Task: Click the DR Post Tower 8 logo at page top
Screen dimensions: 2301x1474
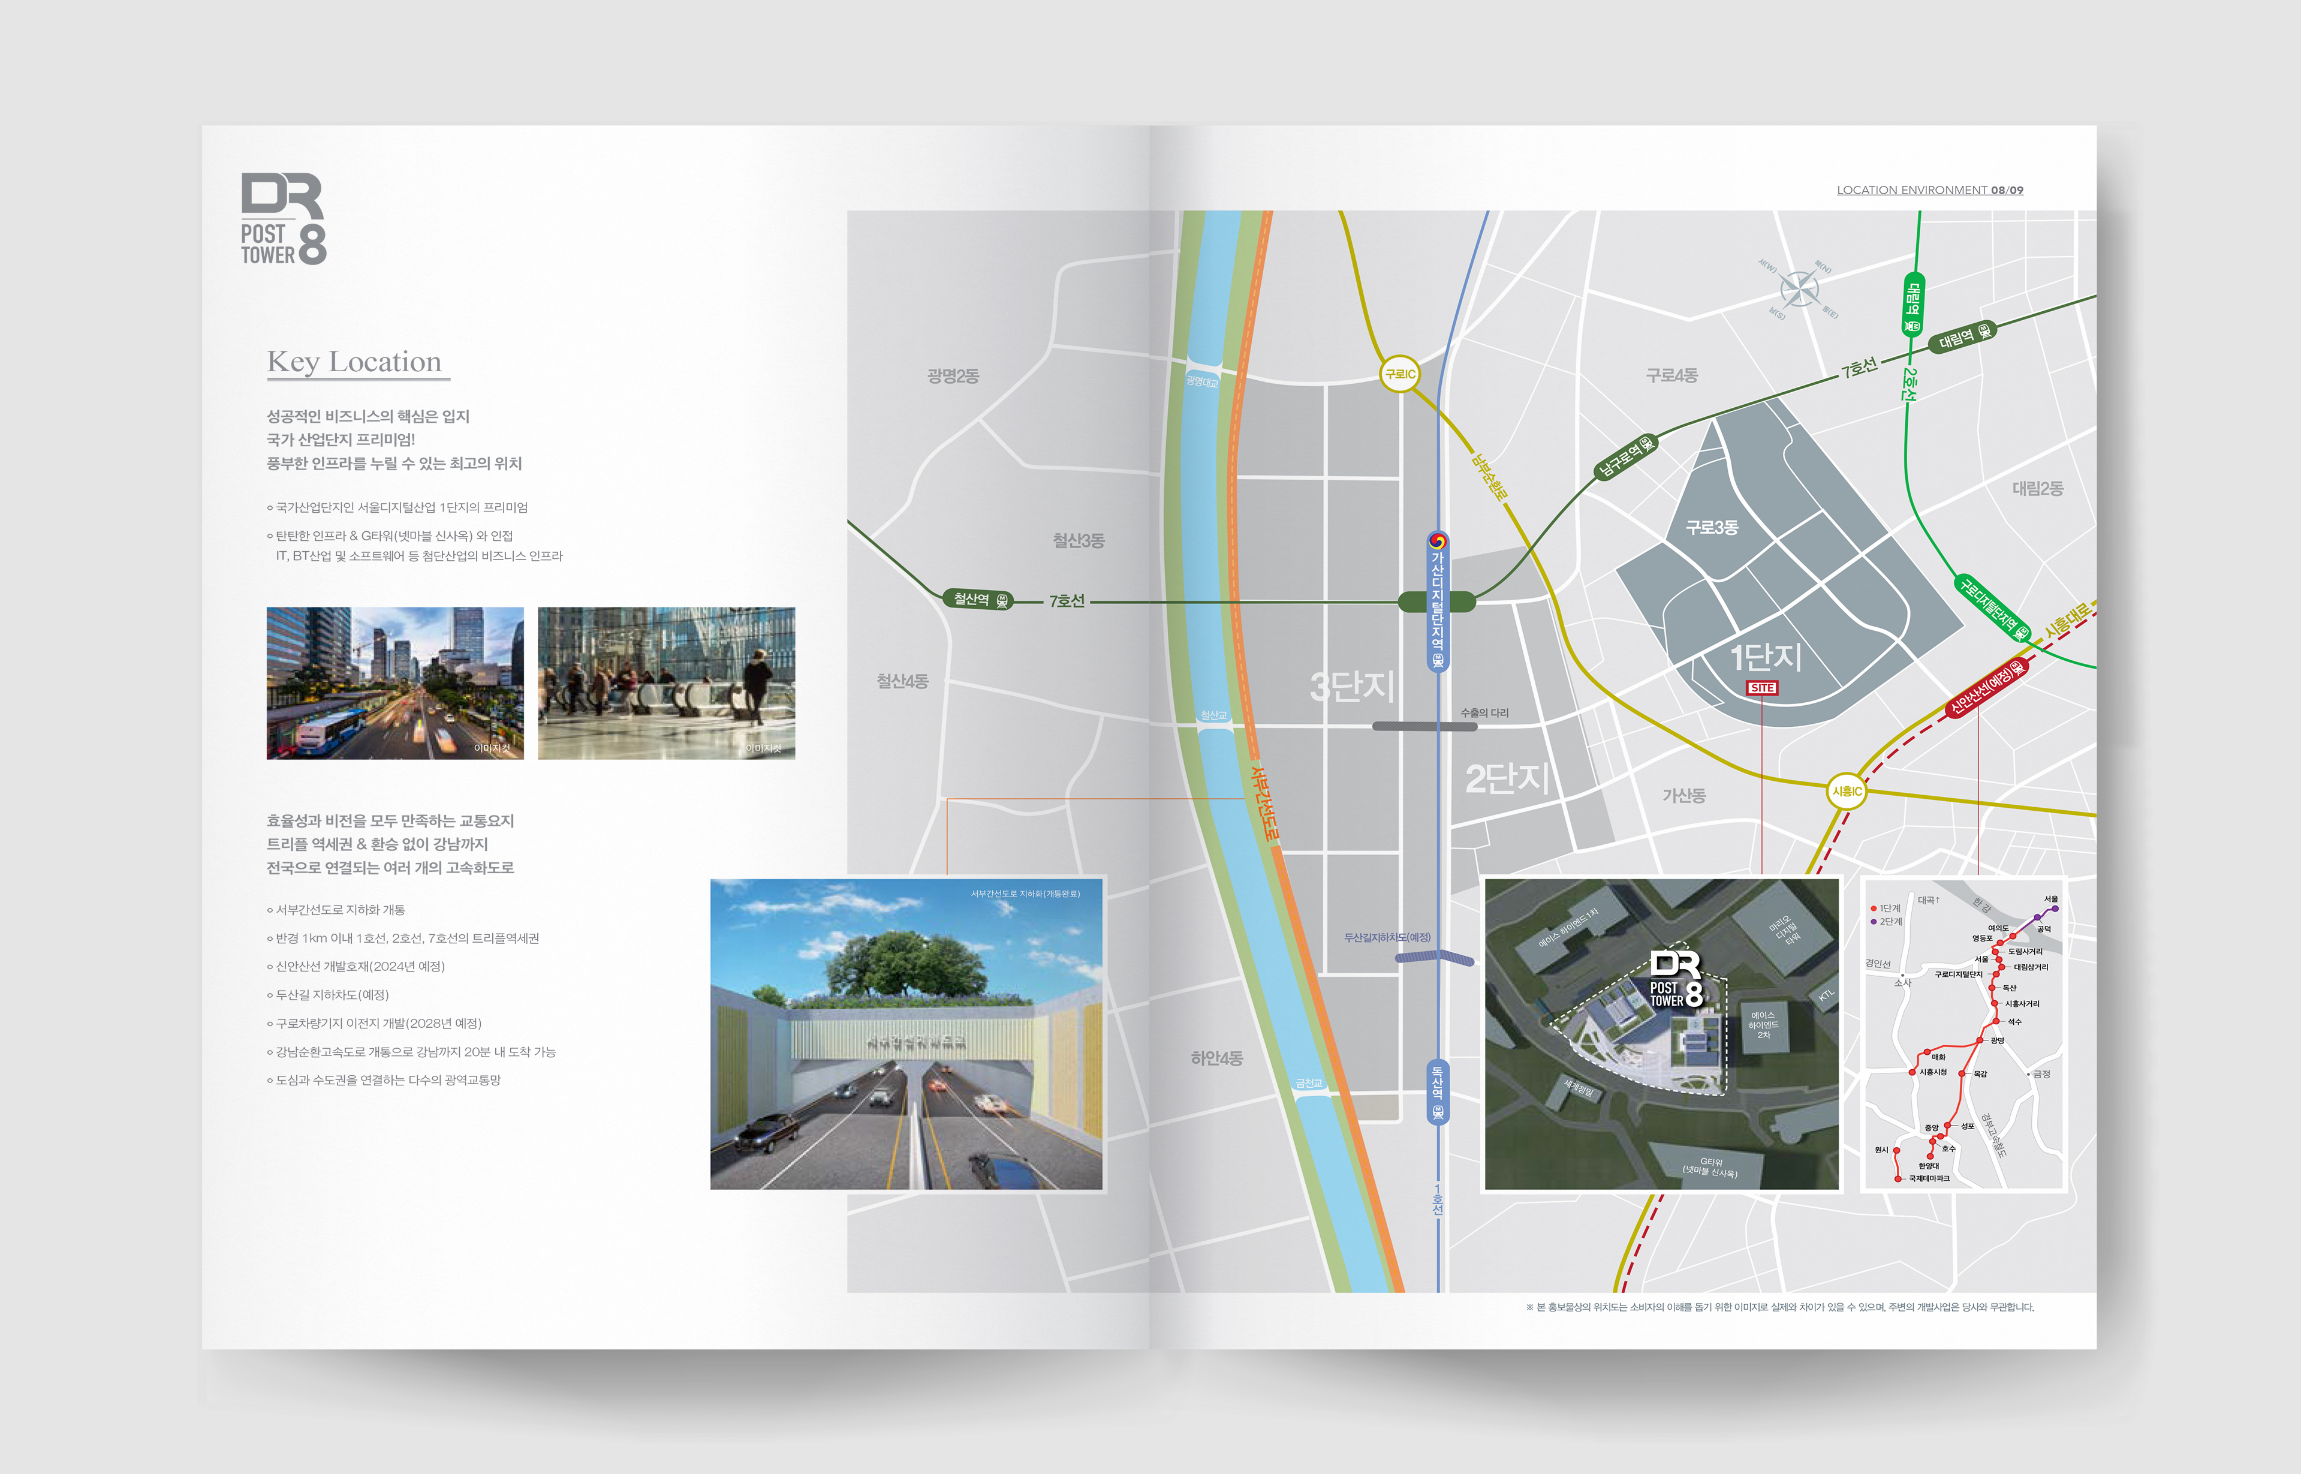Action: tap(283, 218)
